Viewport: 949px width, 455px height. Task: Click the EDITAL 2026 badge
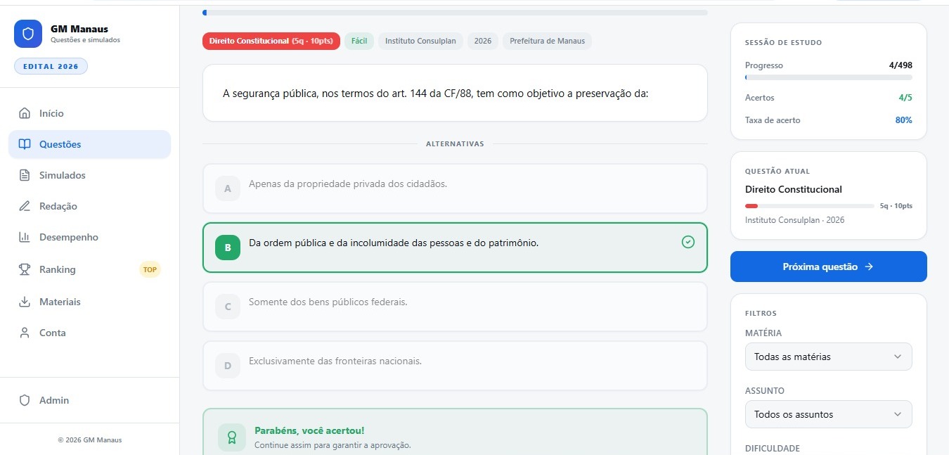point(51,65)
